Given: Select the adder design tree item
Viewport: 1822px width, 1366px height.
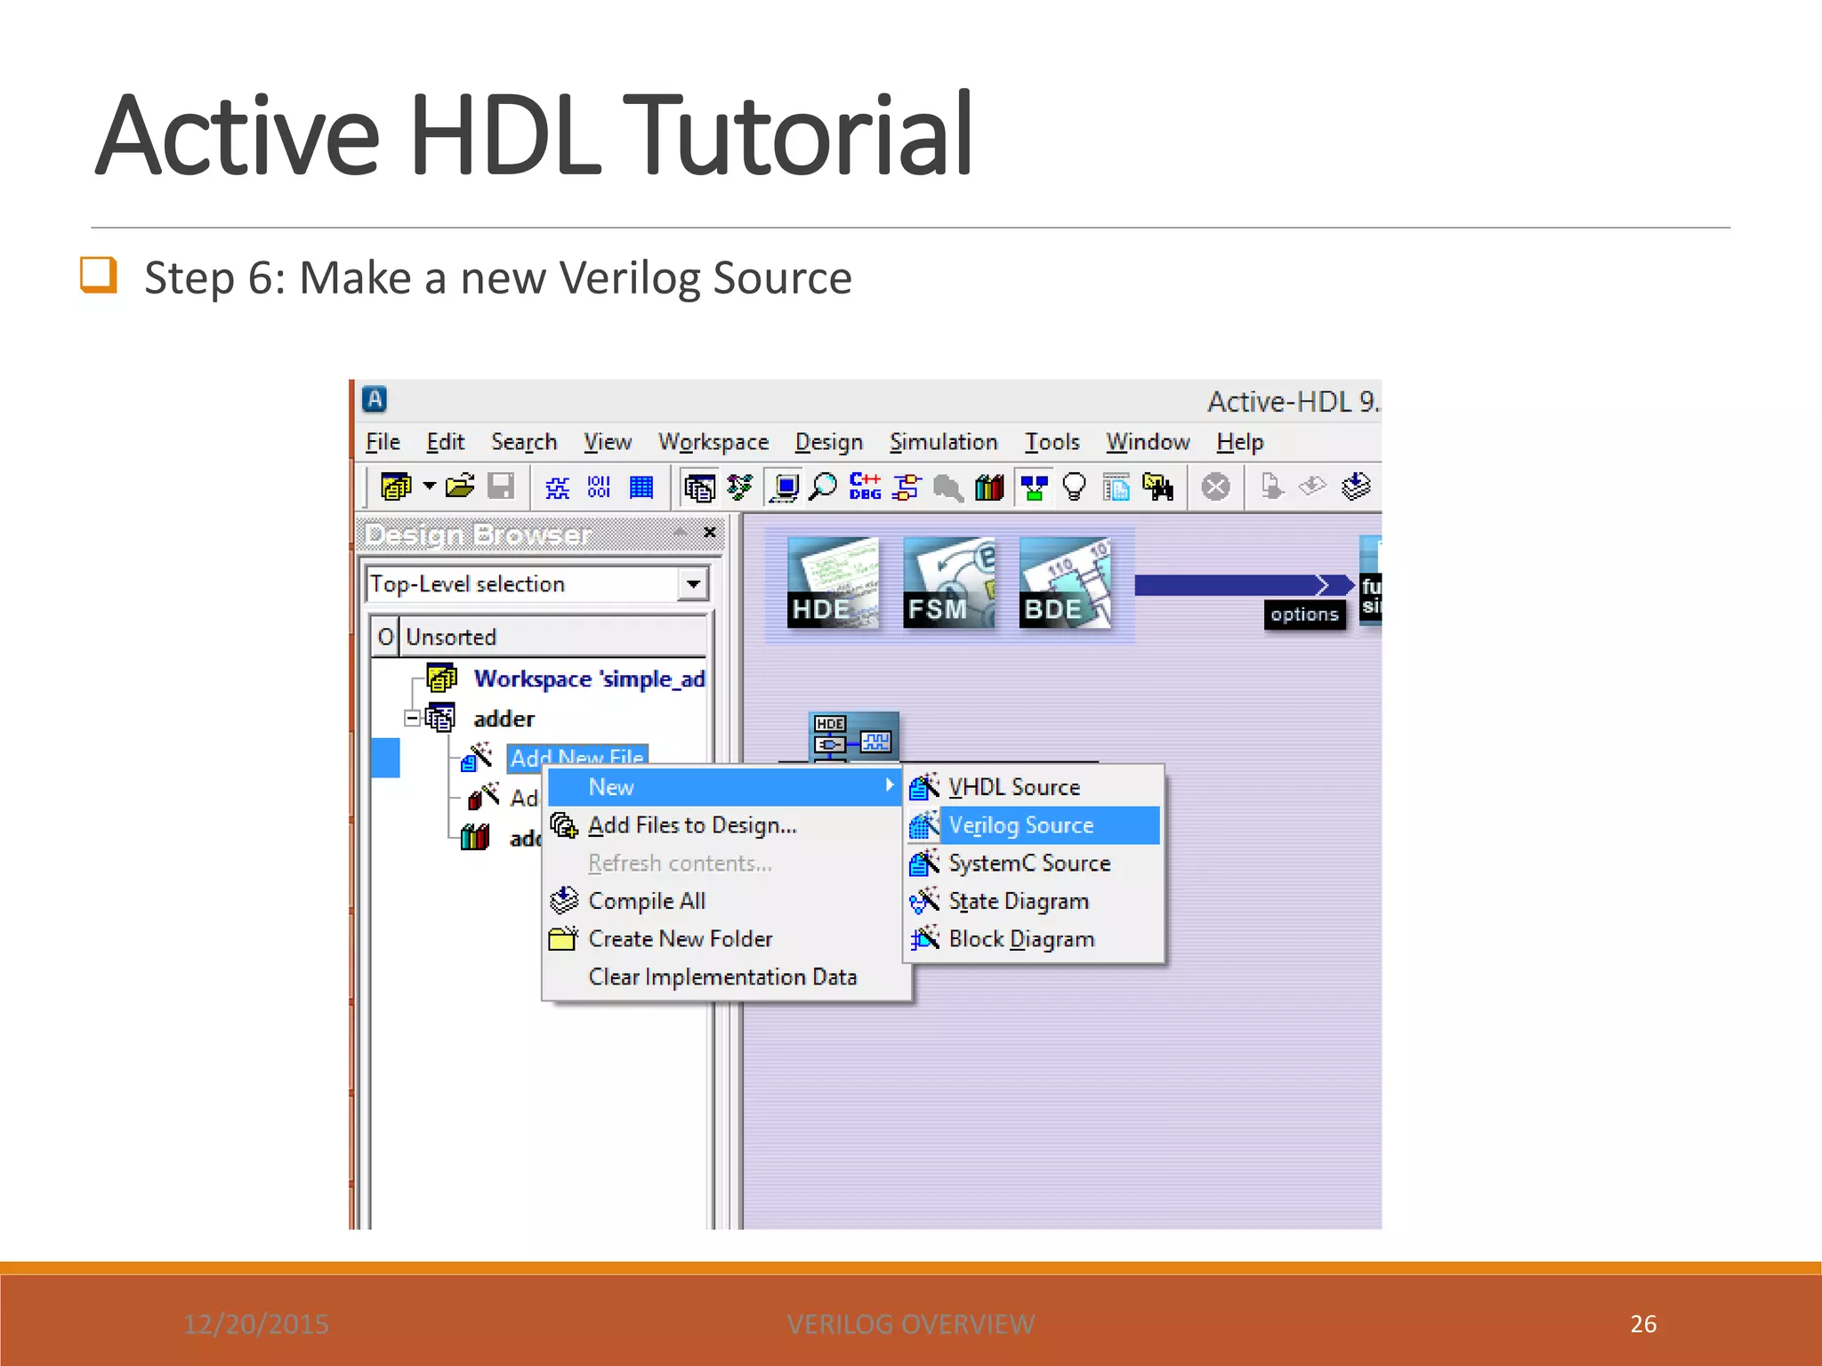Looking at the screenshot, I should [x=504, y=719].
